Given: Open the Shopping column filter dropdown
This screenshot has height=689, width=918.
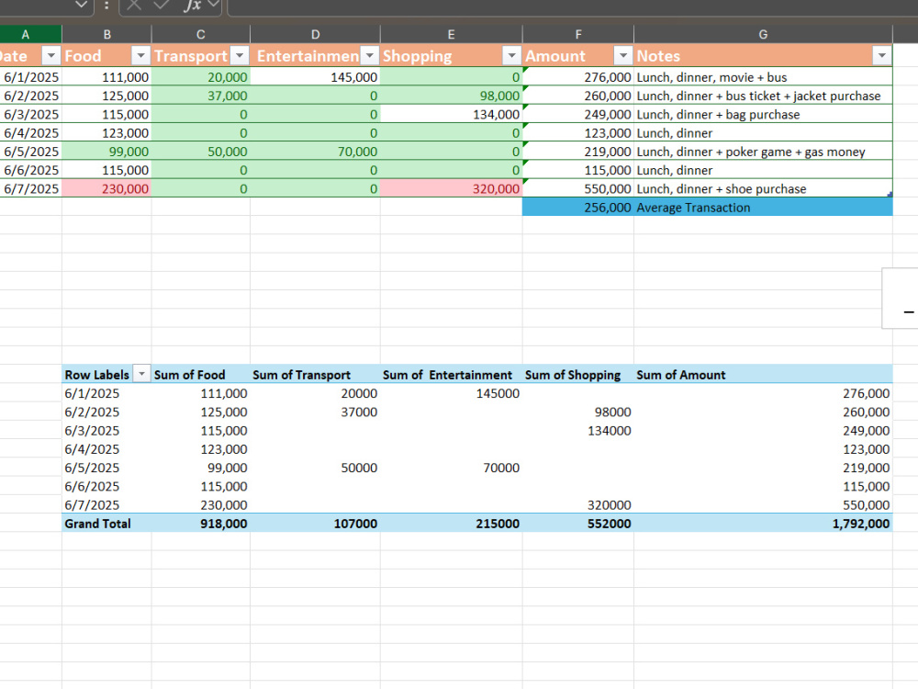Looking at the screenshot, I should [x=511, y=56].
